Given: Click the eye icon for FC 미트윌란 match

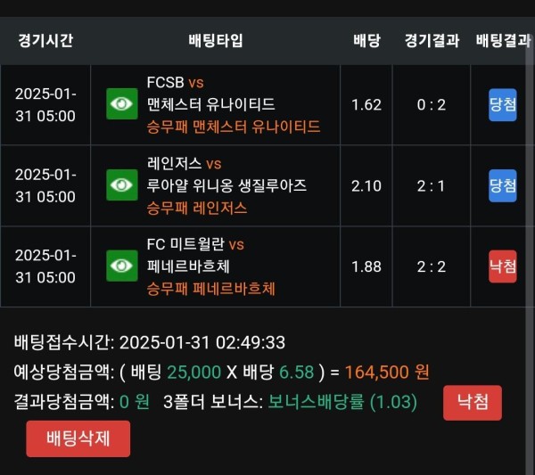Looking at the screenshot, I should tap(122, 266).
